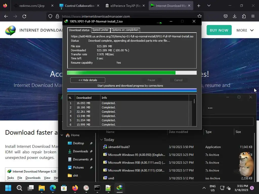Image resolution: width=259 pixels, height=194 pixels.
Task: Open File Explorer from the taskbar
Action: tap(42, 188)
